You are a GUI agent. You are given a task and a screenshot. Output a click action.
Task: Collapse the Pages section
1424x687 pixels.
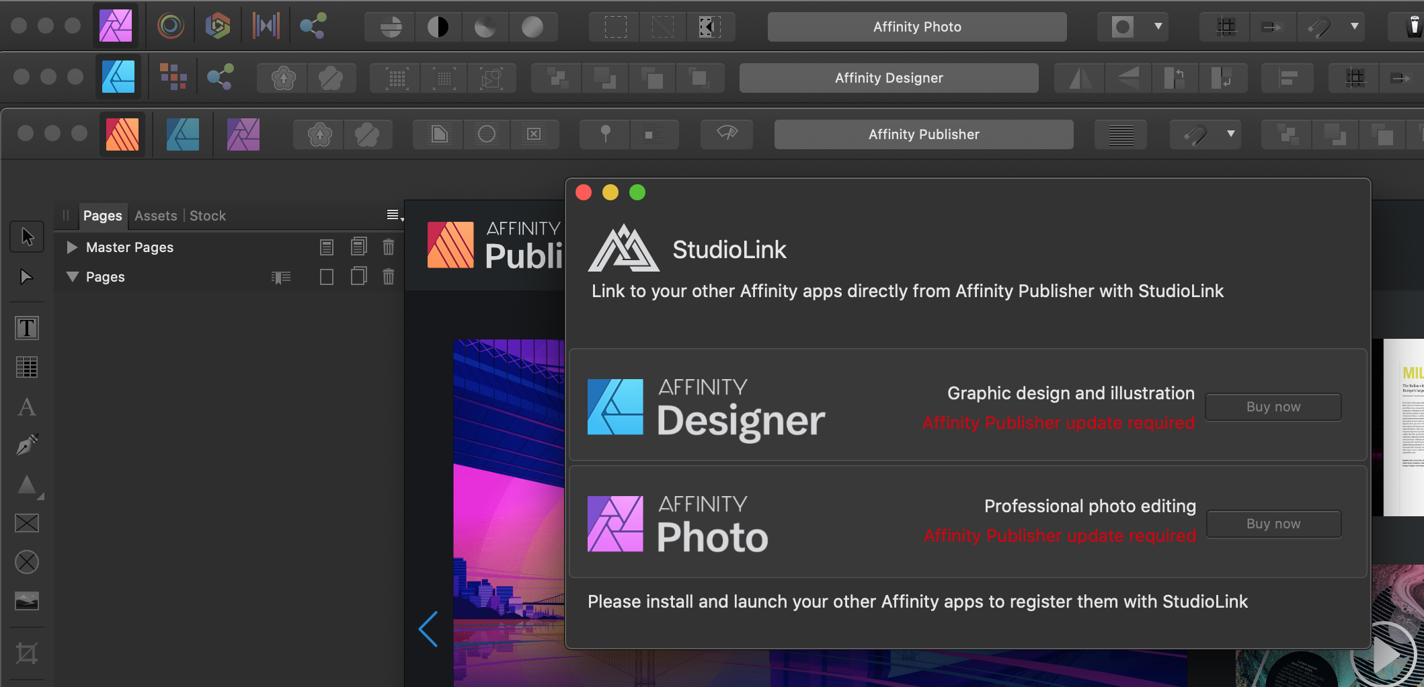[x=73, y=277]
